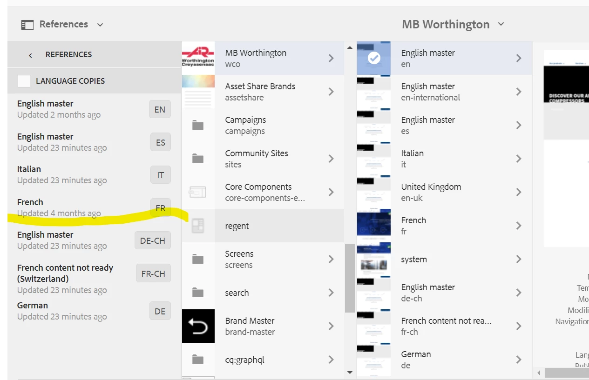Go back using the References back arrow

(x=30, y=55)
